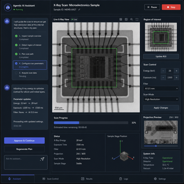Decrease Energy keV with minus button
Image resolution: width=184 pixels, height=184 pixels.
[x=163, y=71]
